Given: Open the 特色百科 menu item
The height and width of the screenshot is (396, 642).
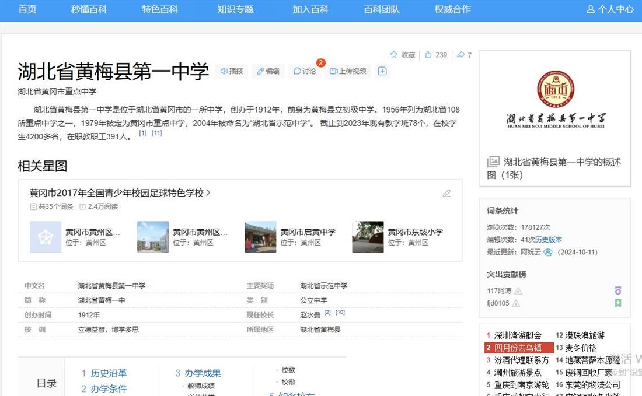Looking at the screenshot, I should 160,9.
